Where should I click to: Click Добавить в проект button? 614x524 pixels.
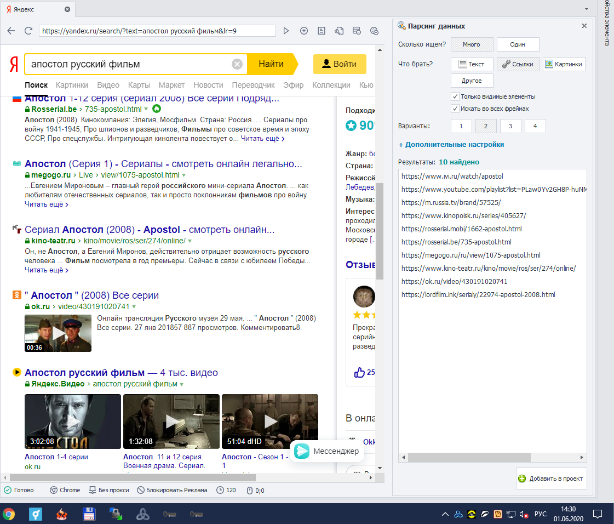[552, 478]
